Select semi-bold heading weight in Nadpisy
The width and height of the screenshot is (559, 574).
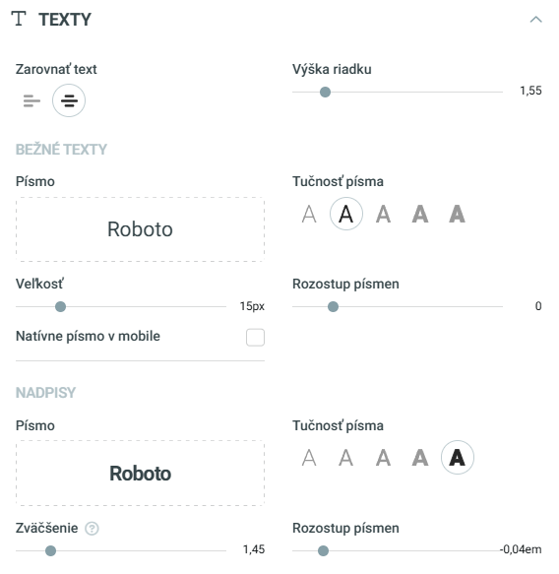420,458
